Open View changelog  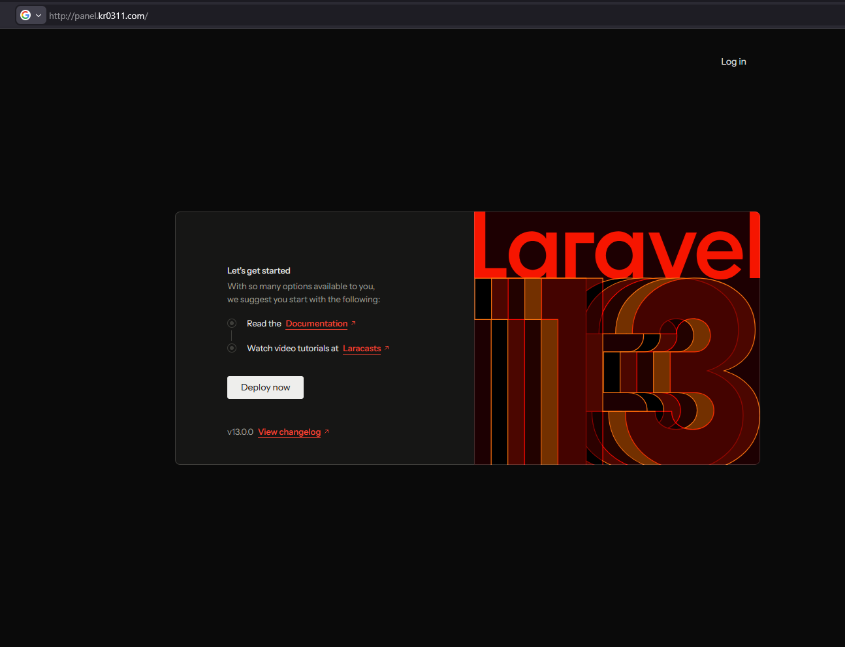pos(289,432)
